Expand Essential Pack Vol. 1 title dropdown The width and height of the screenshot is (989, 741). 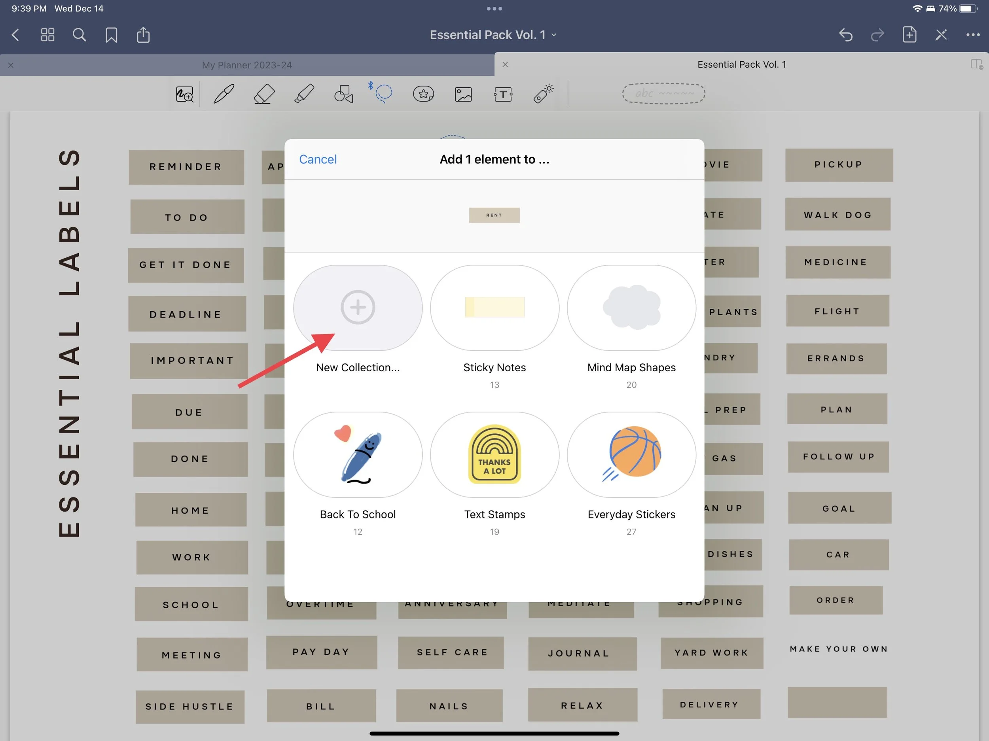click(494, 35)
